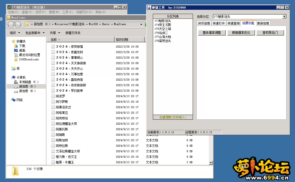Screen dimensions: 295x182
Task: Select 177山海大陆 in partition list
Action: (163, 37)
